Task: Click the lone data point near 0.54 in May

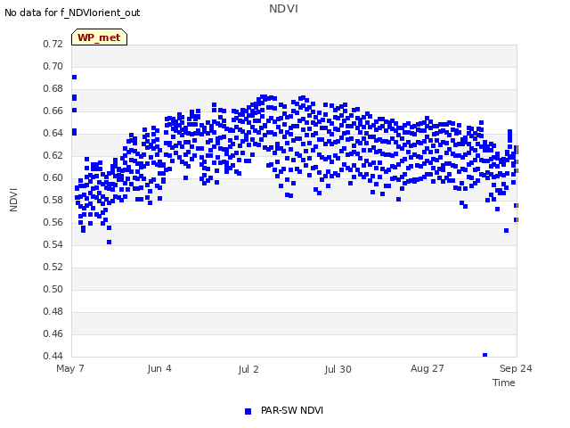Action: pyautogui.click(x=109, y=242)
